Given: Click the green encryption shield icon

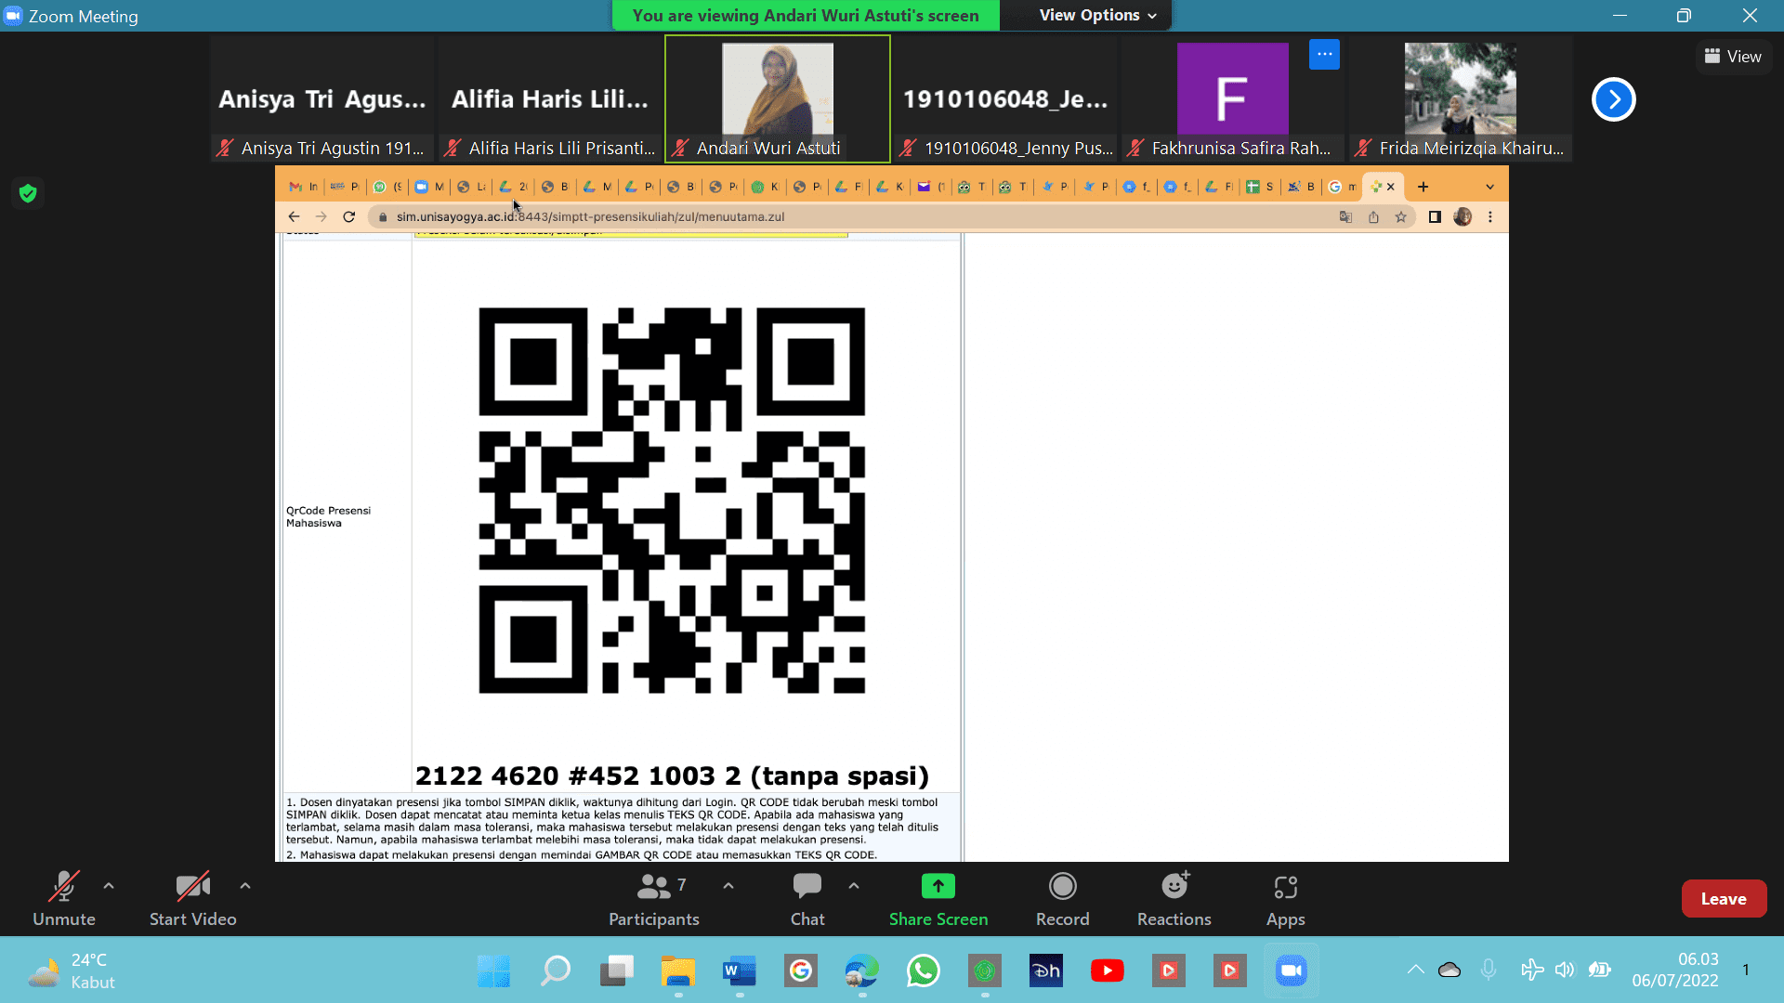Looking at the screenshot, I should pos(28,193).
